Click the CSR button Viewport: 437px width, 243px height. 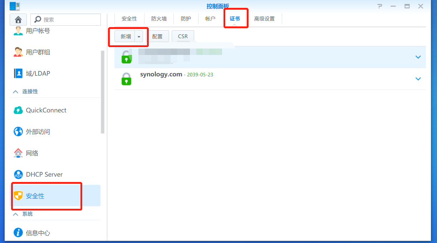click(183, 36)
